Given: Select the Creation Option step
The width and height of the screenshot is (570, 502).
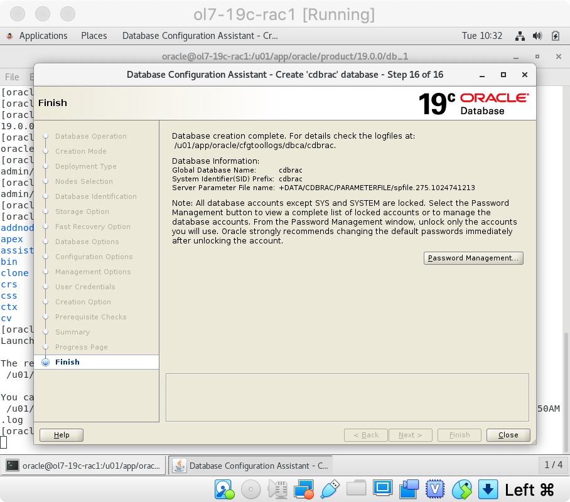Looking at the screenshot, I should click(x=83, y=302).
